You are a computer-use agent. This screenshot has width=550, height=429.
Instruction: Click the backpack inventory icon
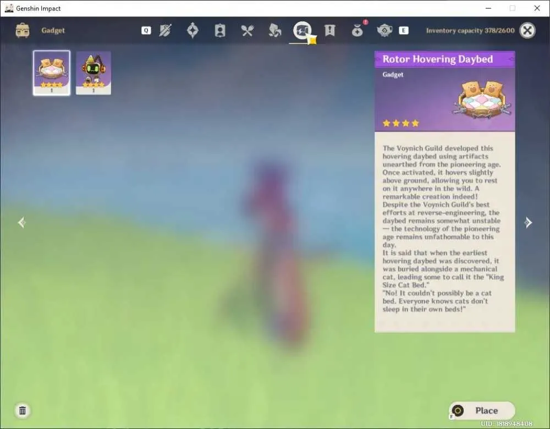(23, 30)
